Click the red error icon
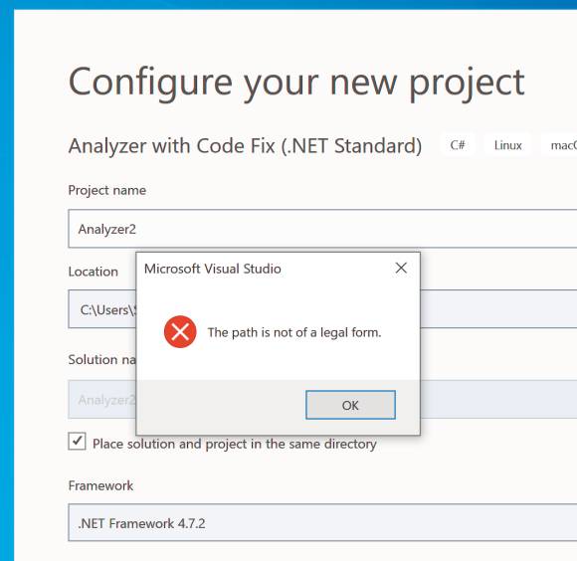Image resolution: width=577 pixels, height=561 pixels. coord(180,332)
